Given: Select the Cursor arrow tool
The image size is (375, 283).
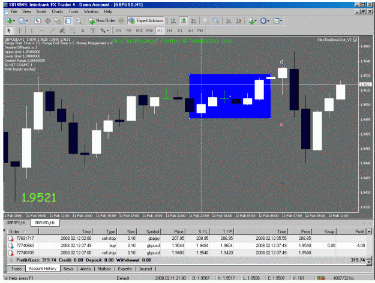Looking at the screenshot, I should [9, 31].
